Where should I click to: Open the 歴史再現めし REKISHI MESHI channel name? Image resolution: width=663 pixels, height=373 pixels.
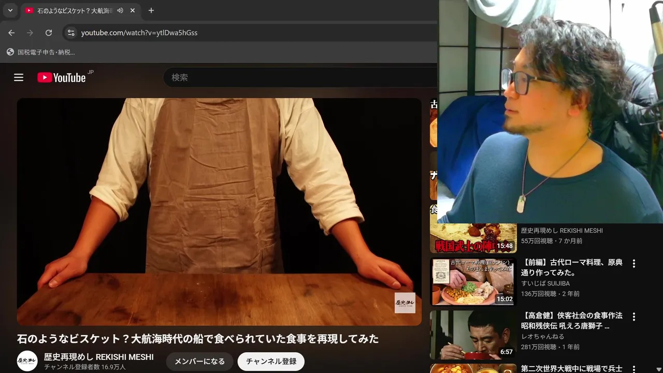[x=99, y=357]
